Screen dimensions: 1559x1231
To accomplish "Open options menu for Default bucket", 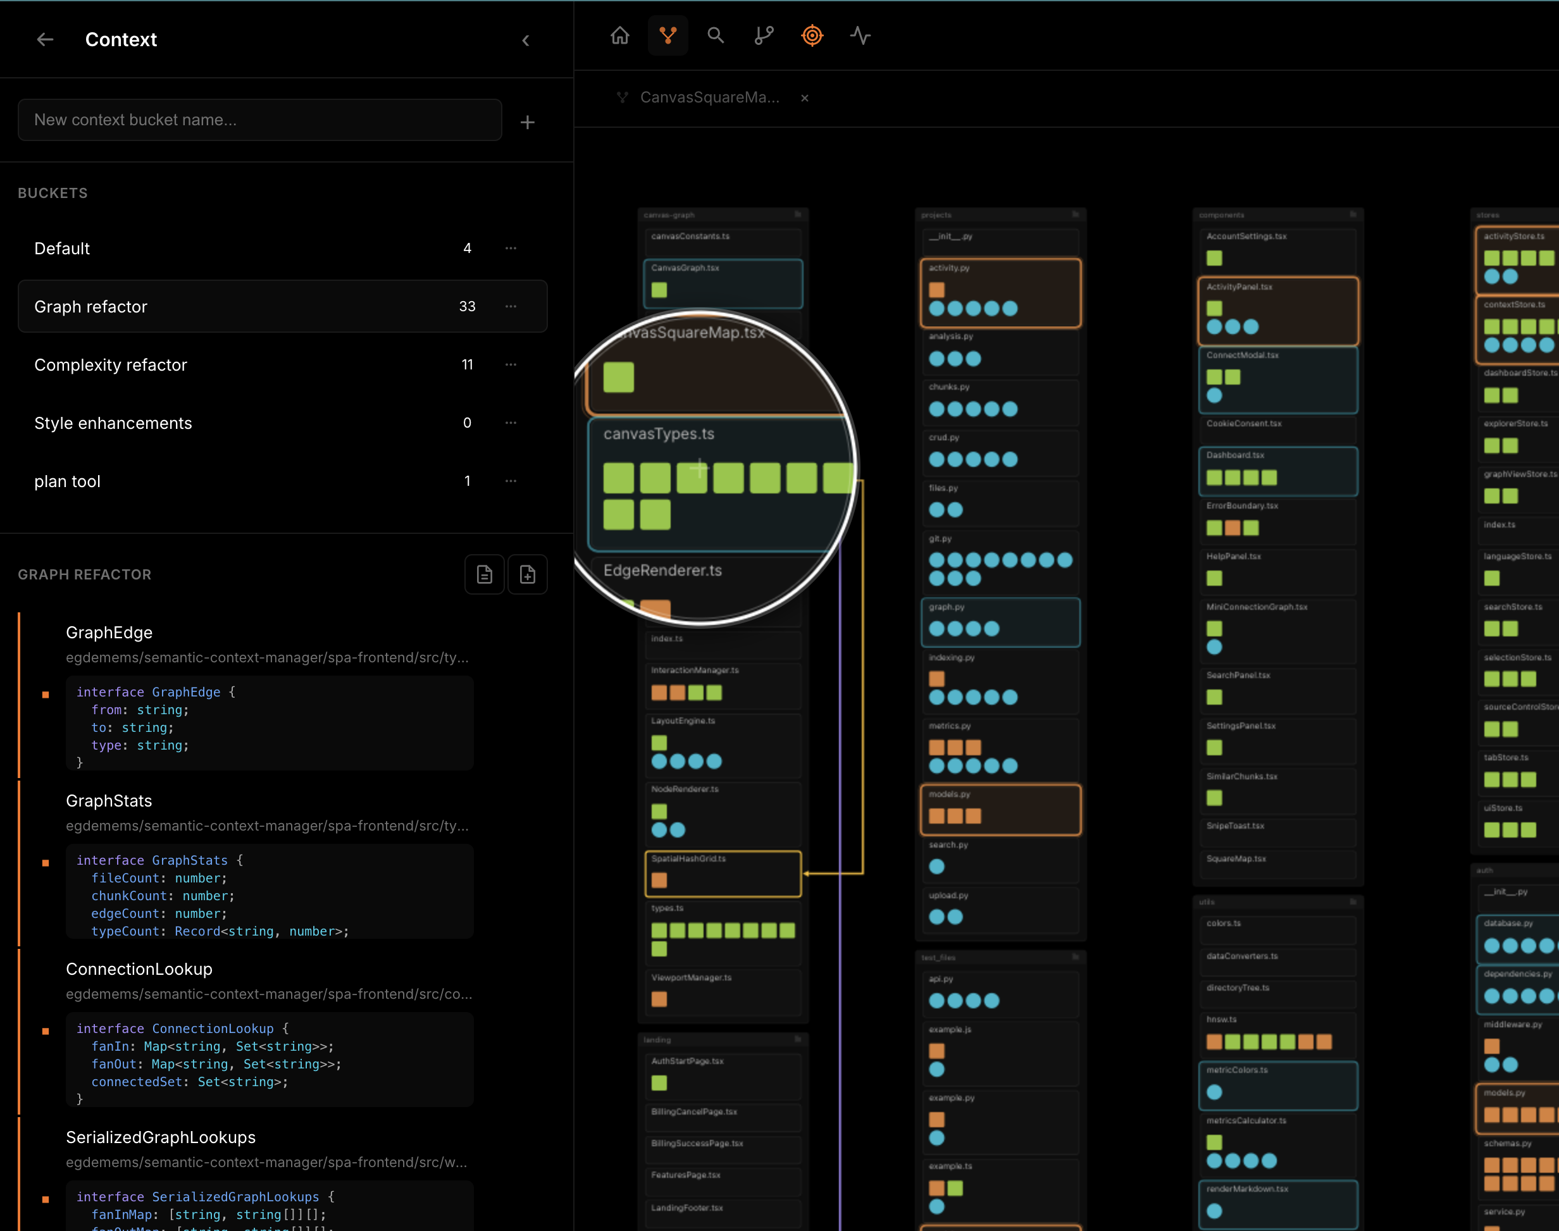I will (x=511, y=248).
